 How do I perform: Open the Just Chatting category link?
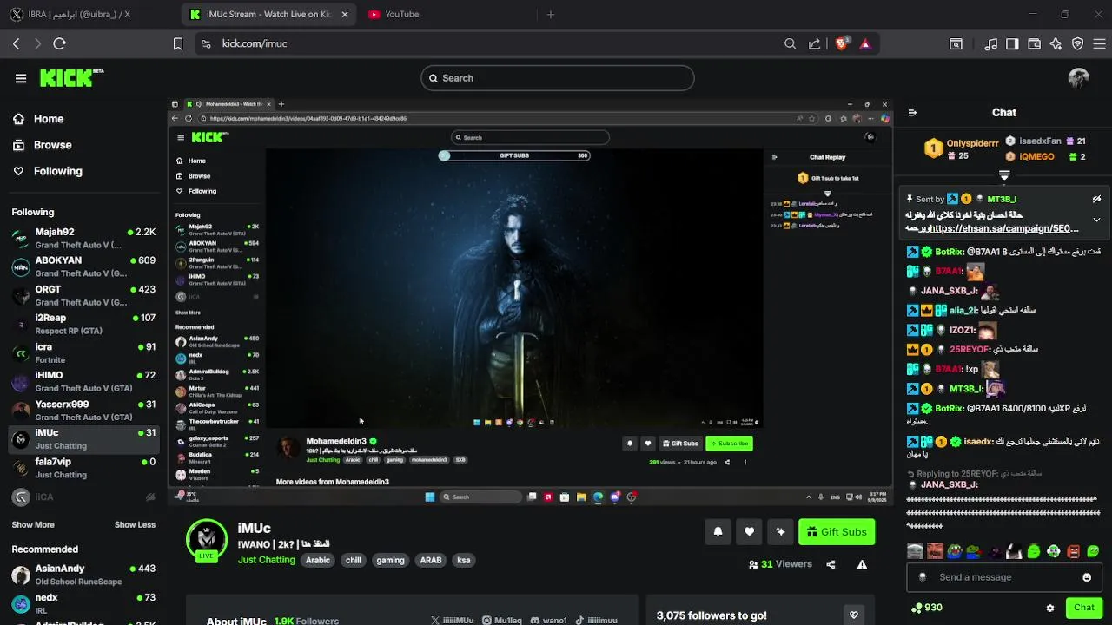click(x=267, y=560)
